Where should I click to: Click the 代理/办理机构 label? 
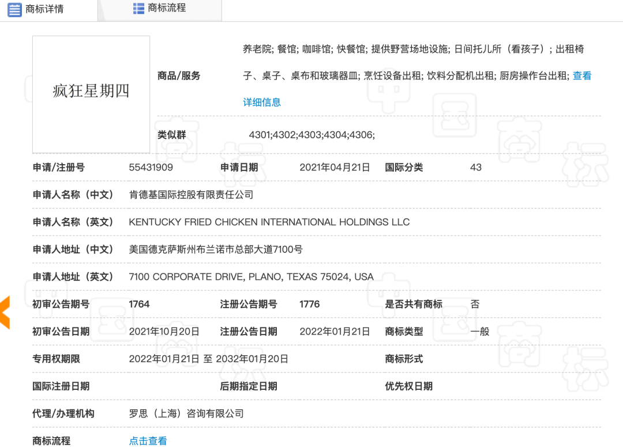63,413
